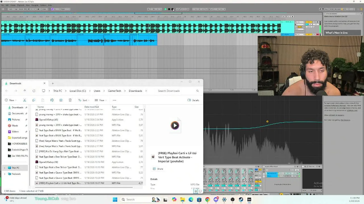Open the View dropdown in Explorer toolbar

(x=100, y=100)
